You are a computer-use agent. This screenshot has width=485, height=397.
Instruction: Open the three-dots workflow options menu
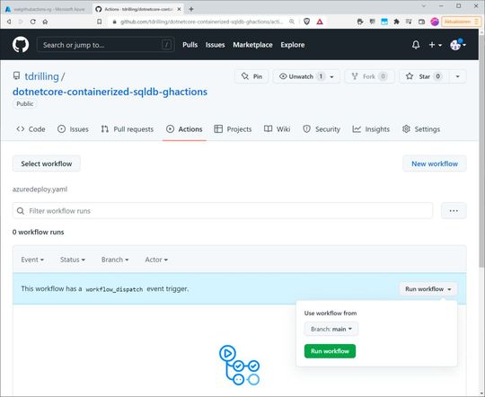[x=454, y=211]
